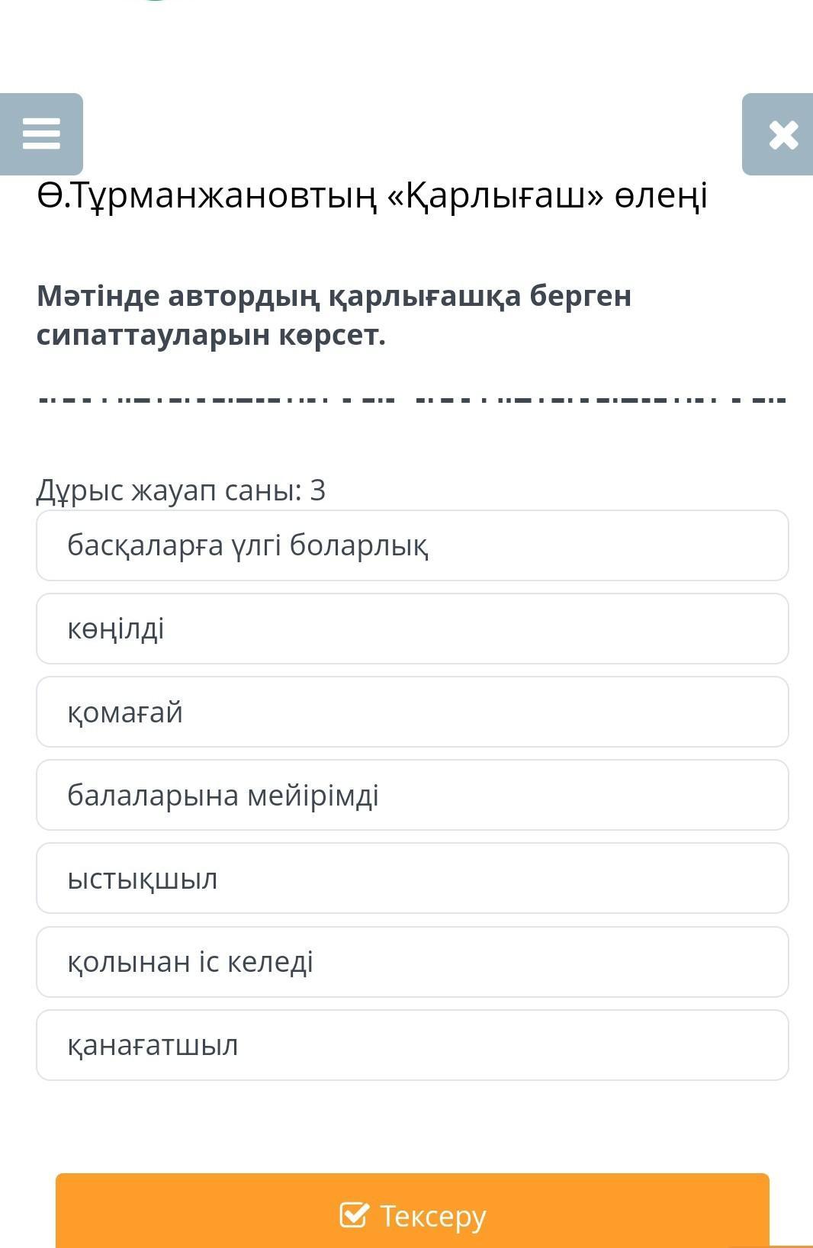Click the number 3 in answer count

coord(318,490)
